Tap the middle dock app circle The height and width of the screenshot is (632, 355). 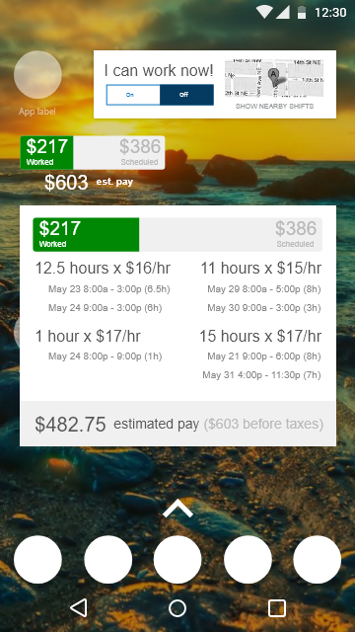tap(177, 560)
